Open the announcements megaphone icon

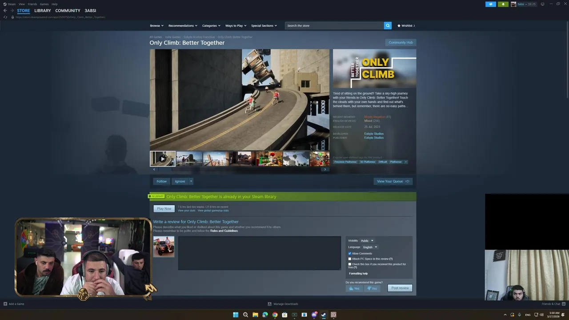point(491,4)
